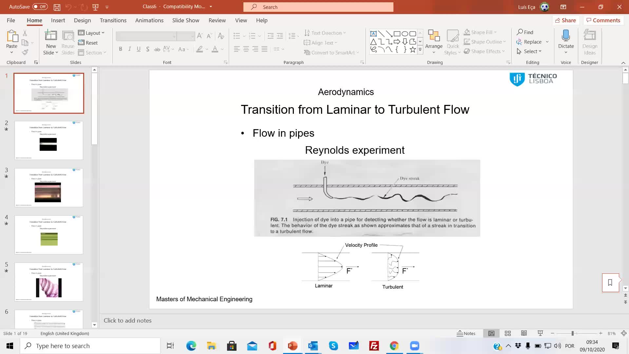Click Fit slide to window icon
The image size is (629, 354).
point(624,333)
